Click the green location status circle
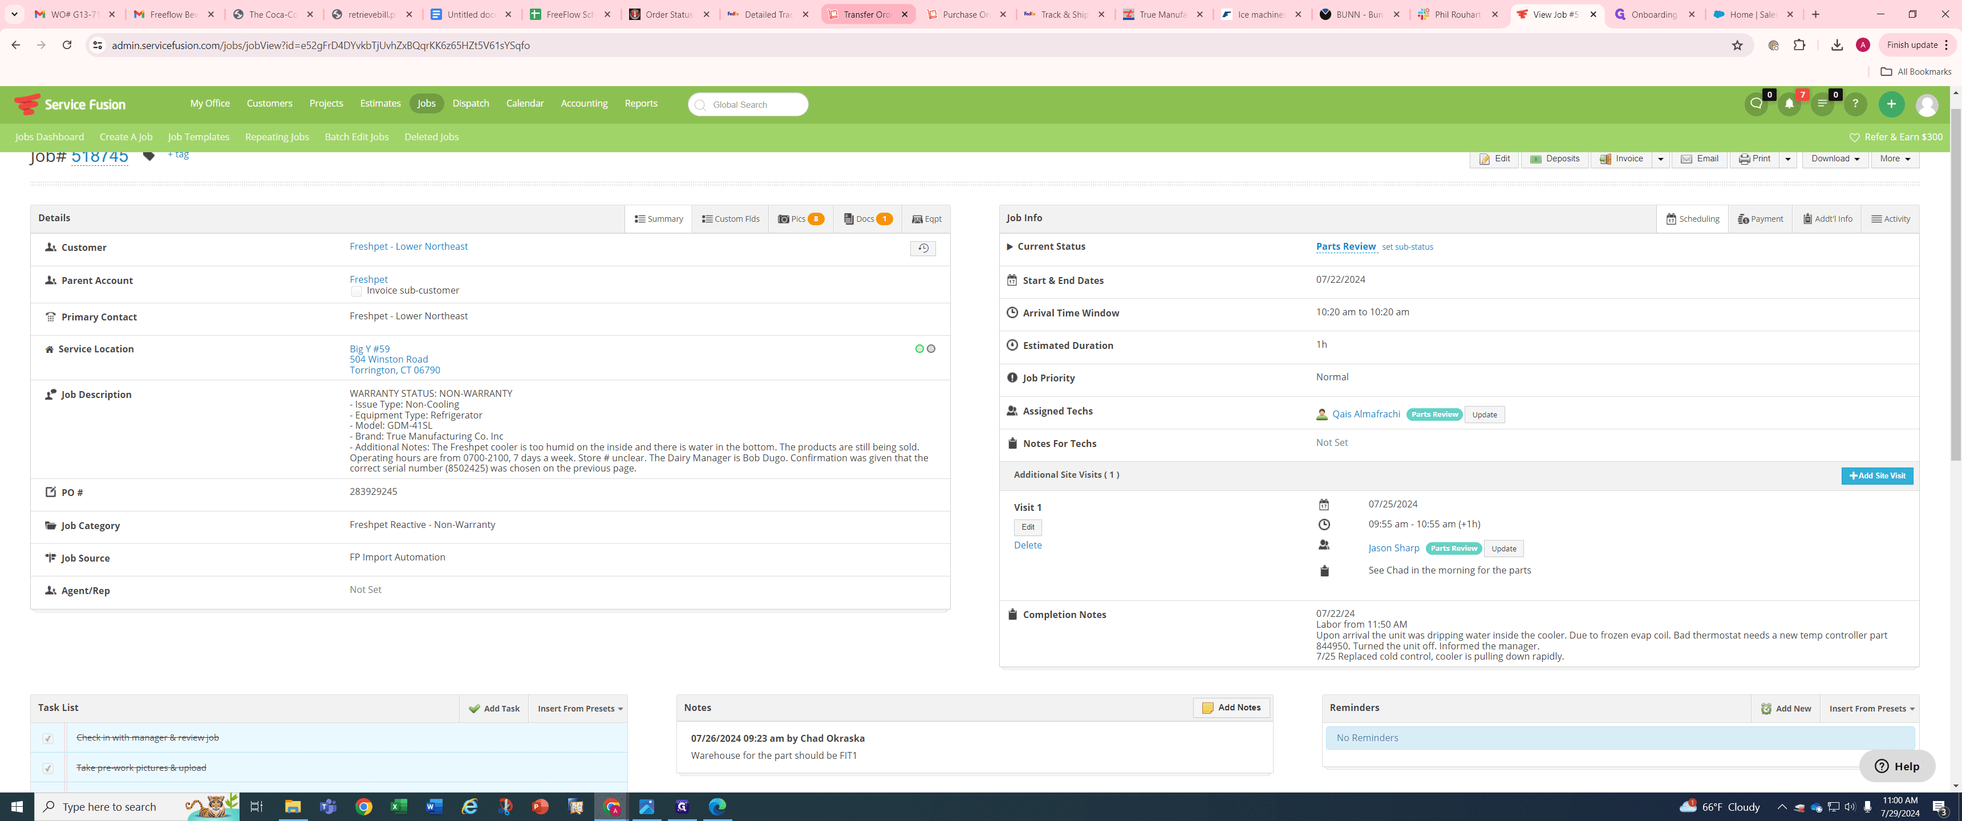Image resolution: width=1962 pixels, height=821 pixels. [x=919, y=349]
